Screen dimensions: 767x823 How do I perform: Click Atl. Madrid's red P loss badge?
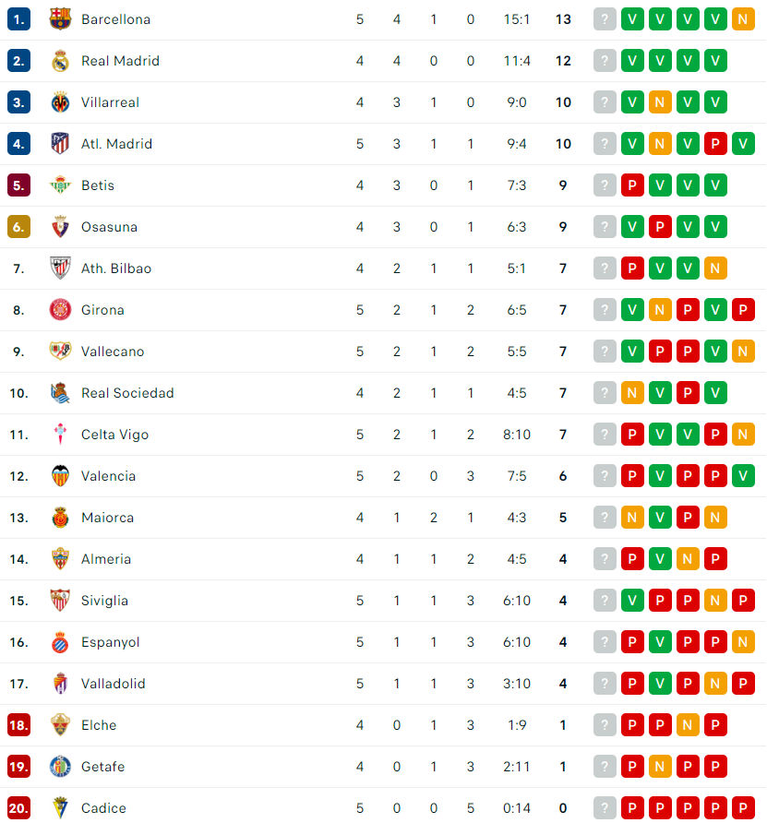click(715, 144)
